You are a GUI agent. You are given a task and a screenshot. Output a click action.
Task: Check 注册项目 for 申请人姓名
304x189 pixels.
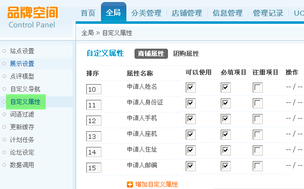(258, 88)
